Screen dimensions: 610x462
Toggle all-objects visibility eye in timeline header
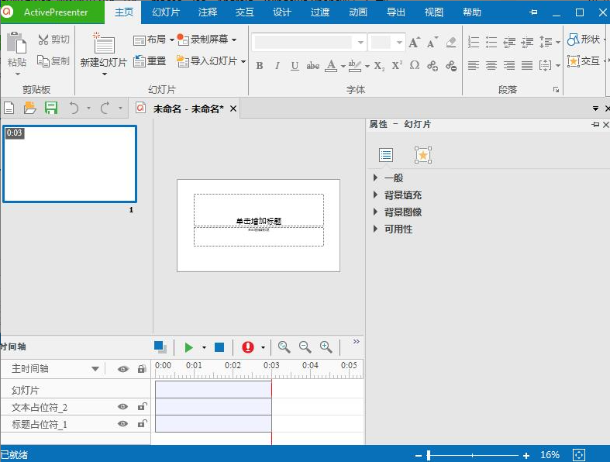[123, 369]
